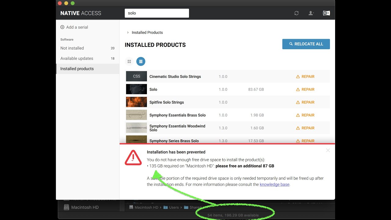Click Symphony Essentials Brass Solo thumbnail
Screen dimensions: 391x220
[x=137, y=115]
